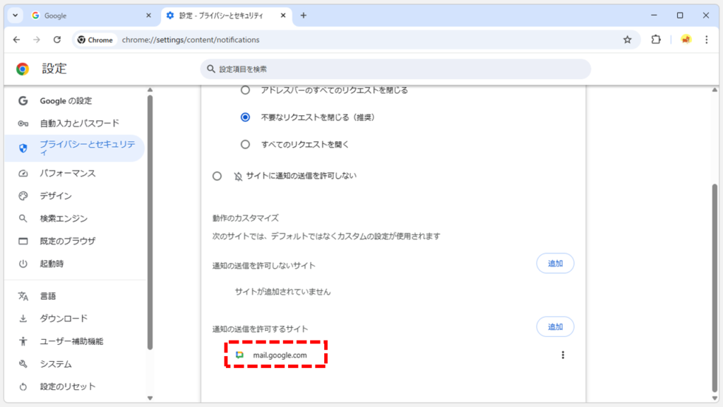Viewport: 723px width, 407px height.
Task: Select the 不要なリクエストを閉じる（推奨） radio button
Action: 246,118
